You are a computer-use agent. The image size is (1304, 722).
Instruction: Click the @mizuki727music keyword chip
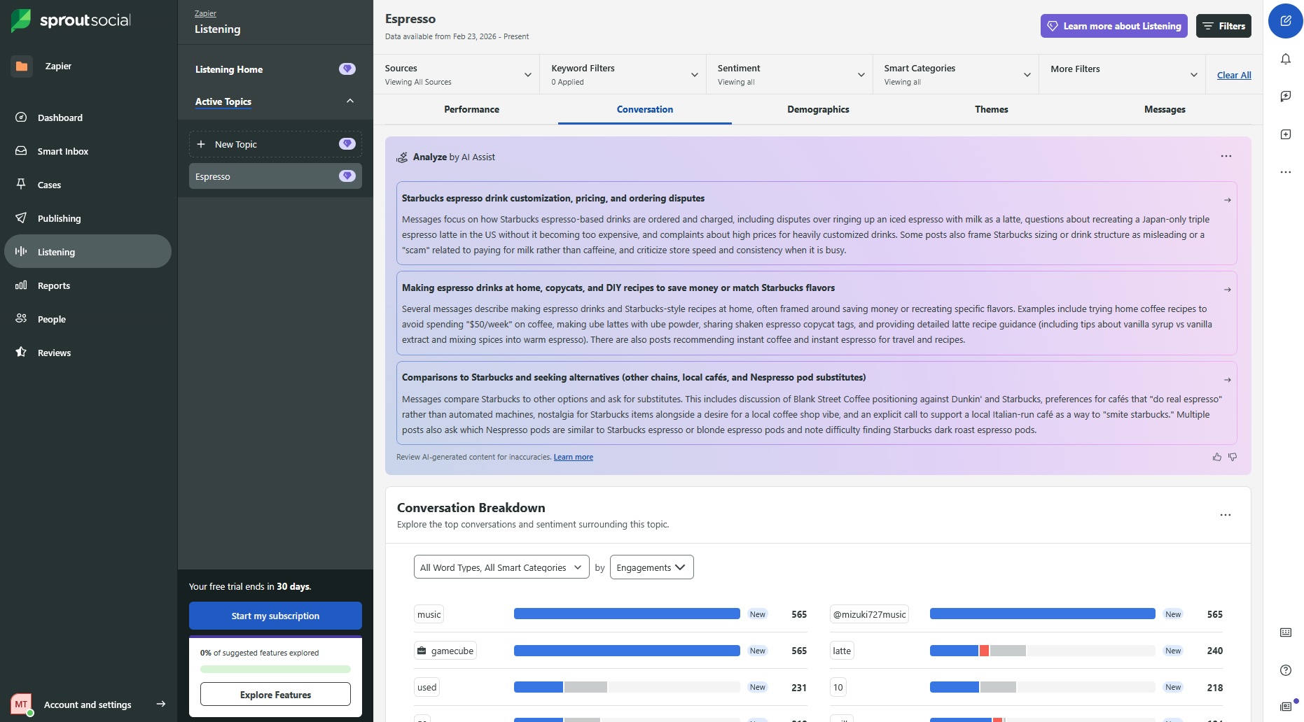click(x=869, y=614)
